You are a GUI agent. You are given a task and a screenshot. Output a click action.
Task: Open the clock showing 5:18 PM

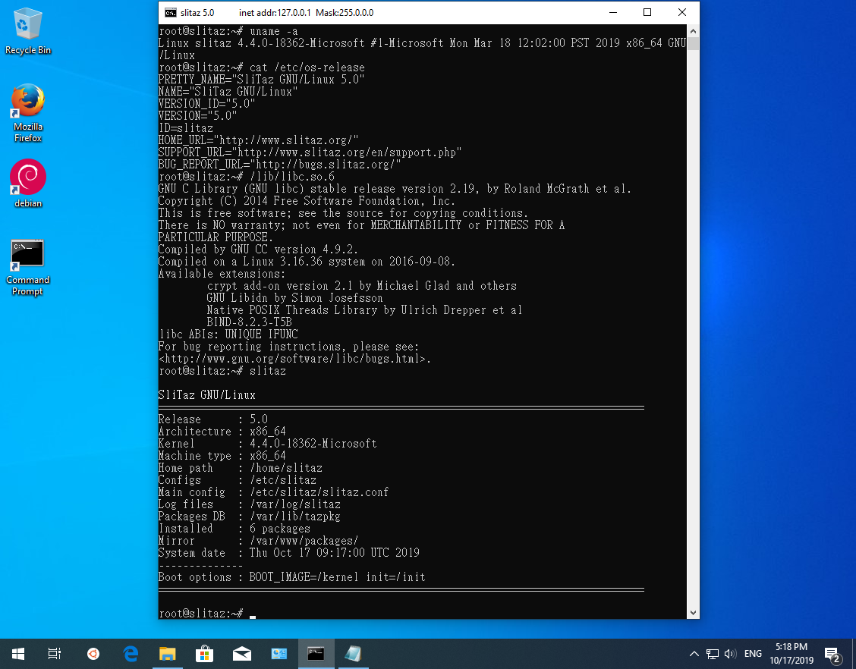pos(791,654)
